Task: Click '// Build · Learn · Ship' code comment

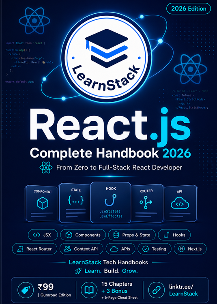Action: pyautogui.click(x=190, y=91)
